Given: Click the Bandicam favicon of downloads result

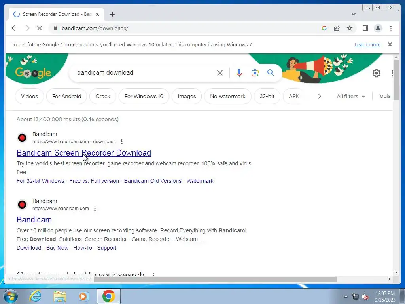Looking at the screenshot, I should point(22,138).
